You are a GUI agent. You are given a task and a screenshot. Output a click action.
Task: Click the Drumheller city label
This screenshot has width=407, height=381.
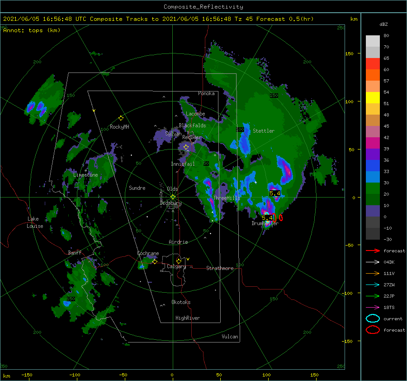(265, 223)
